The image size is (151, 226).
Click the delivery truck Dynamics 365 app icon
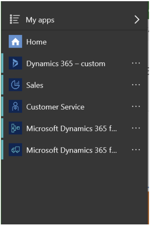(x=15, y=149)
